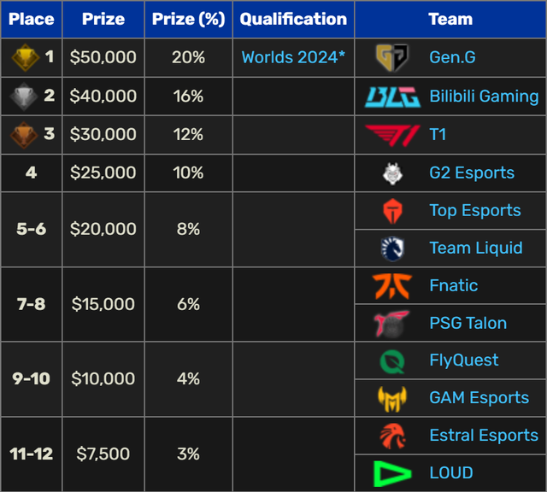Image resolution: width=547 pixels, height=492 pixels.
Task: Click the Bilibili Gaming logo icon
Action: [392, 97]
